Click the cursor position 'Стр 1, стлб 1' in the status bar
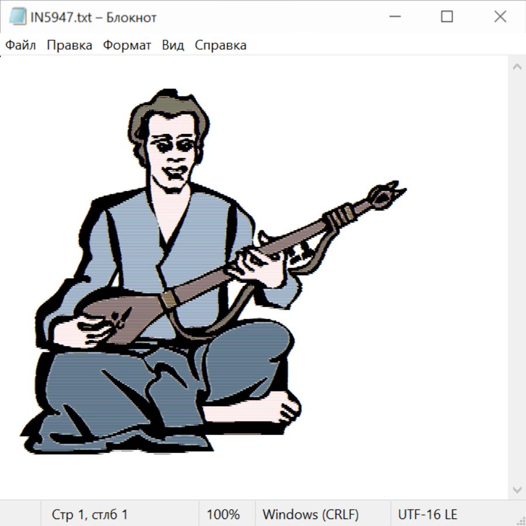The width and height of the screenshot is (526, 526). coord(89,515)
